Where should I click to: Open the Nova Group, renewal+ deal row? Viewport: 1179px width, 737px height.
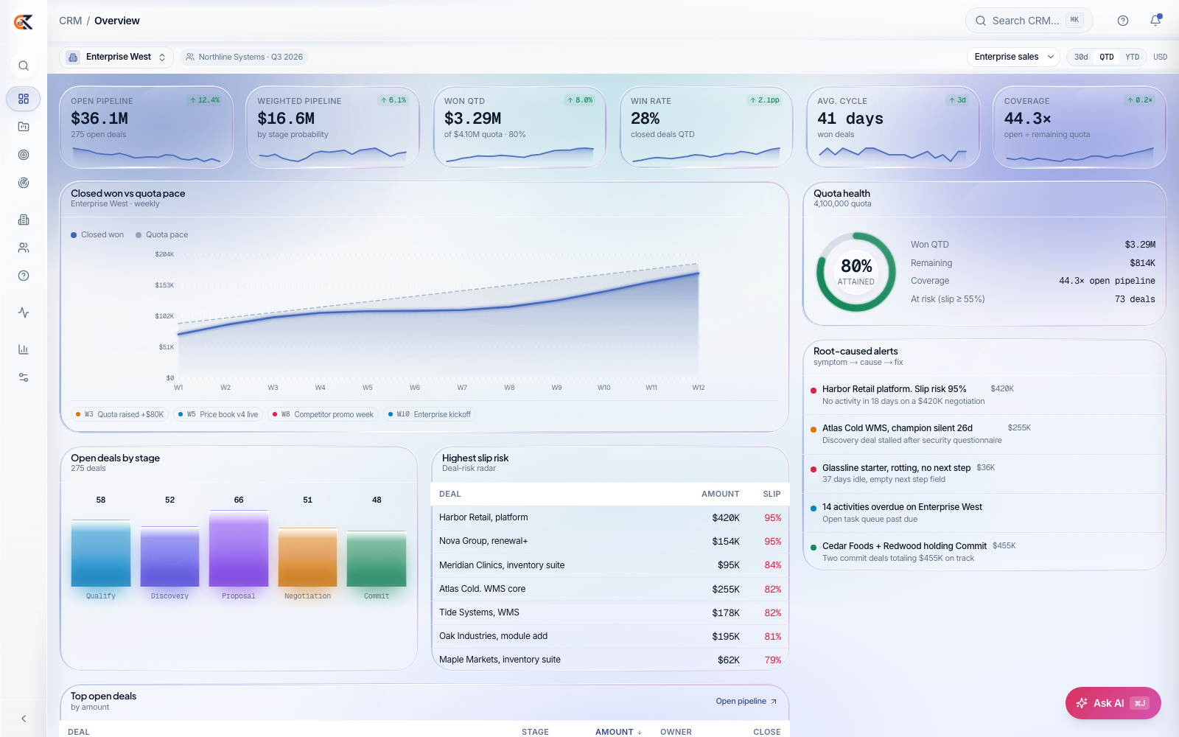(x=610, y=541)
